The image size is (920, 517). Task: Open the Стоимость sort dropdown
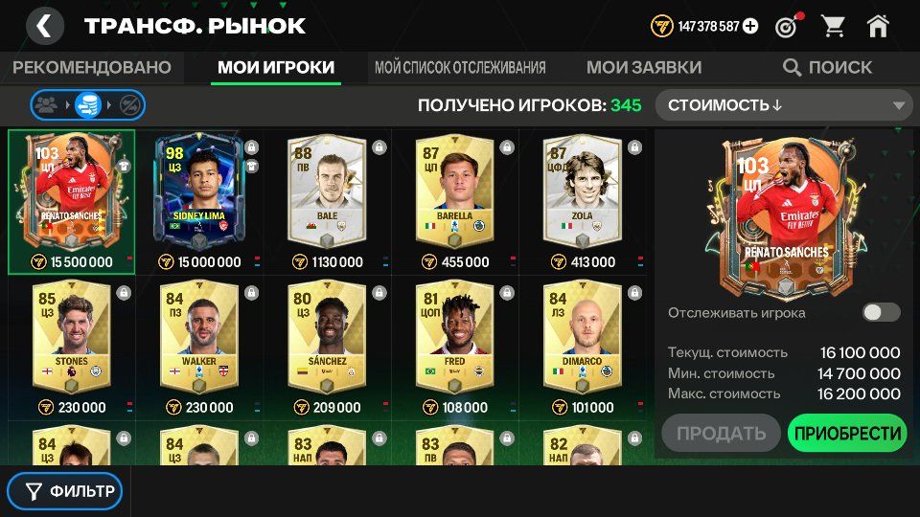[784, 105]
